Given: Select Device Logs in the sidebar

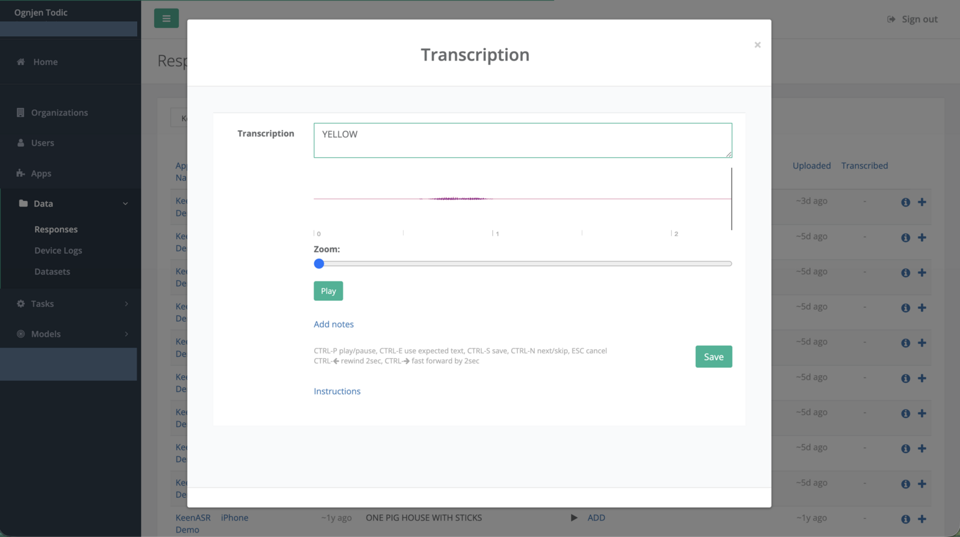Looking at the screenshot, I should tap(58, 250).
